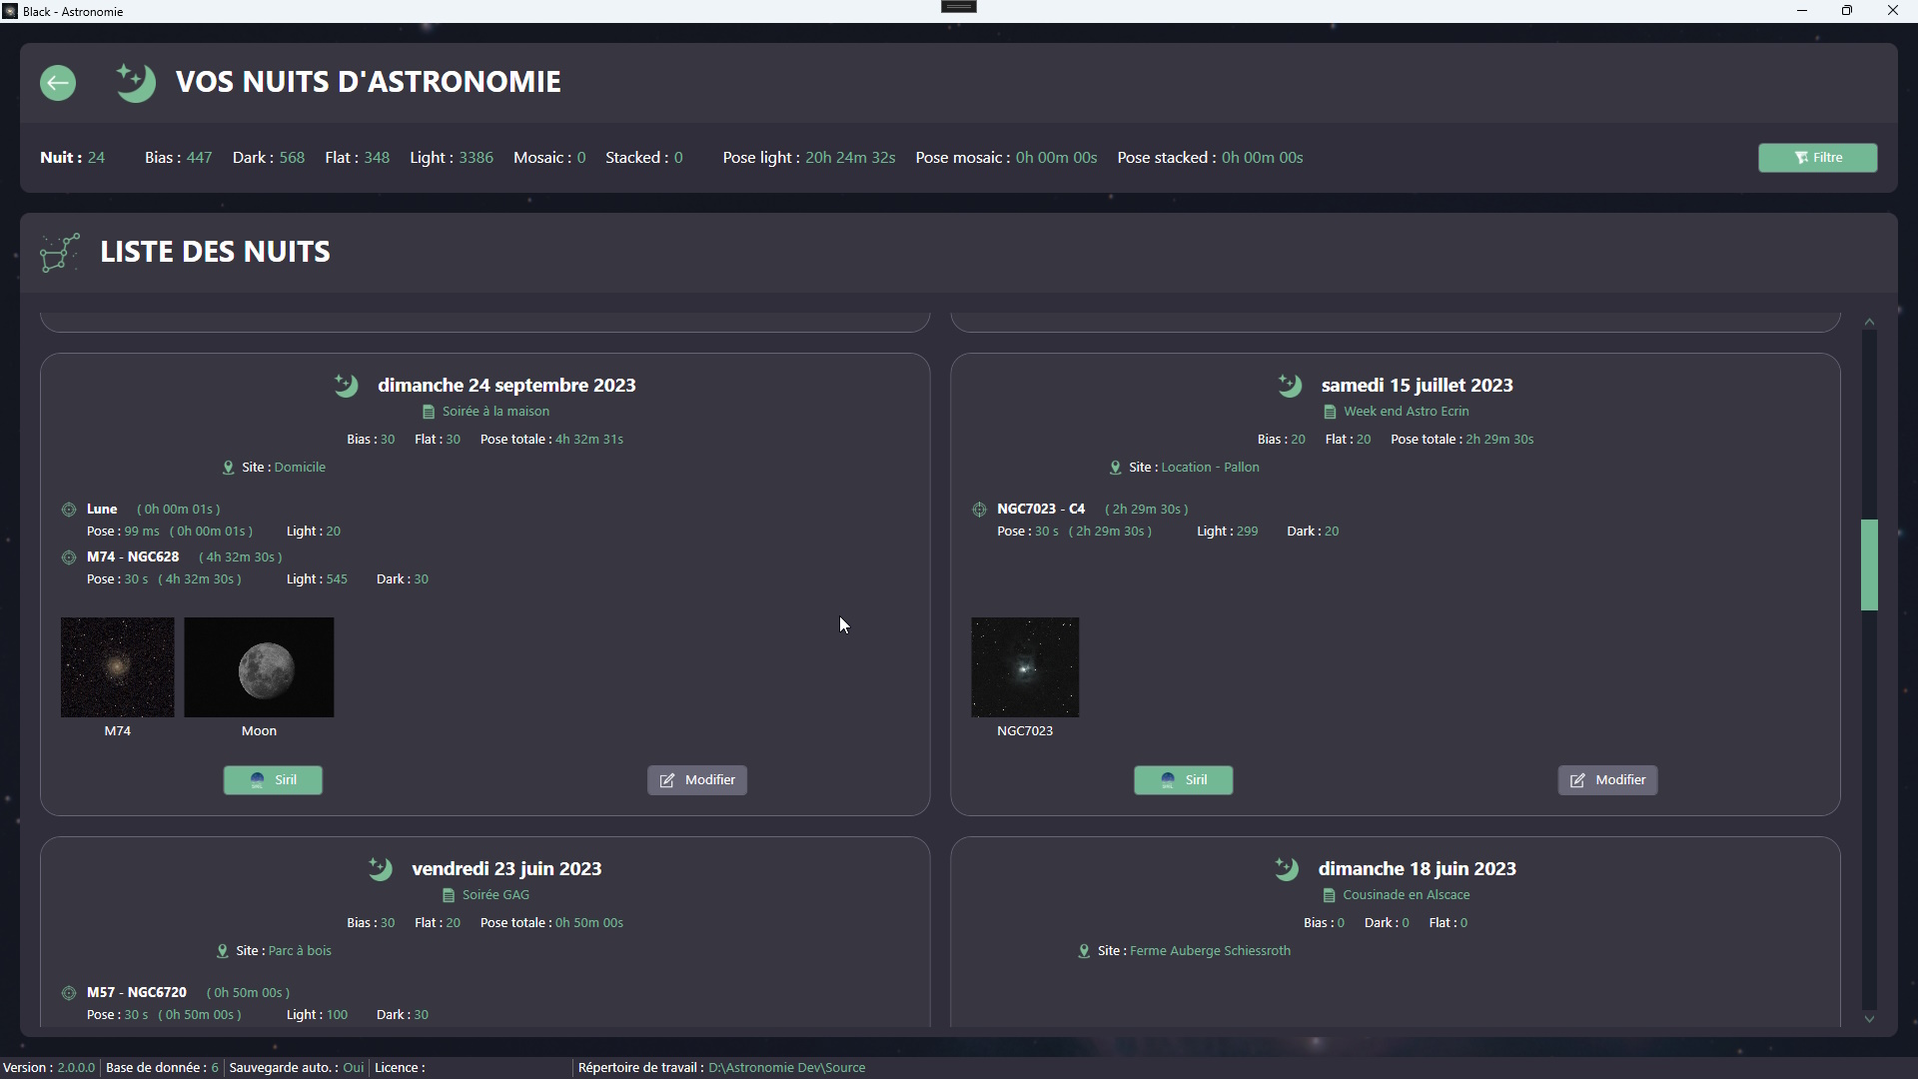Screen dimensions: 1918x1079
Task: Launch Siril for the 24 septembre session
Action: [273, 780]
